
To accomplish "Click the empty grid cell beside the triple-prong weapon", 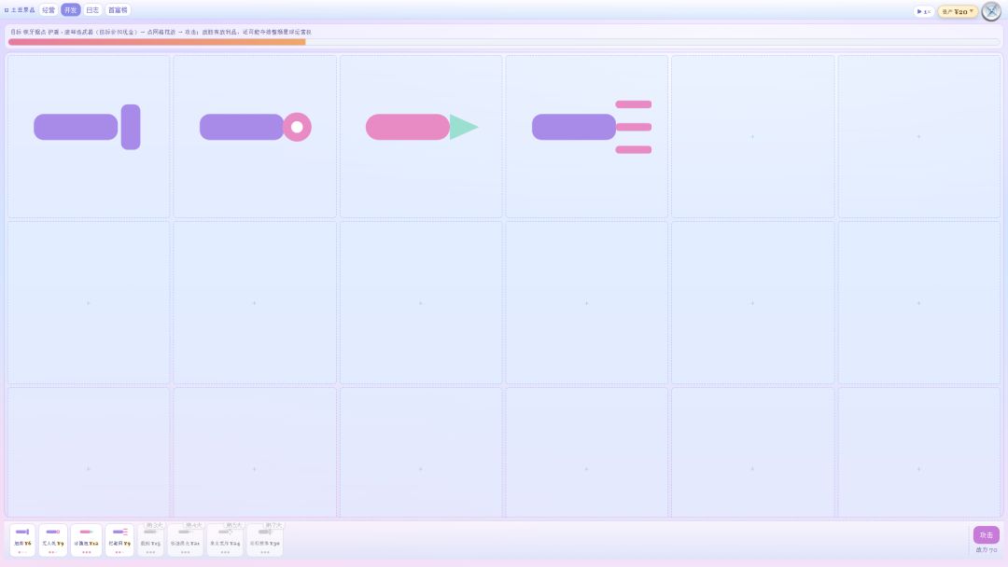I will coord(753,136).
